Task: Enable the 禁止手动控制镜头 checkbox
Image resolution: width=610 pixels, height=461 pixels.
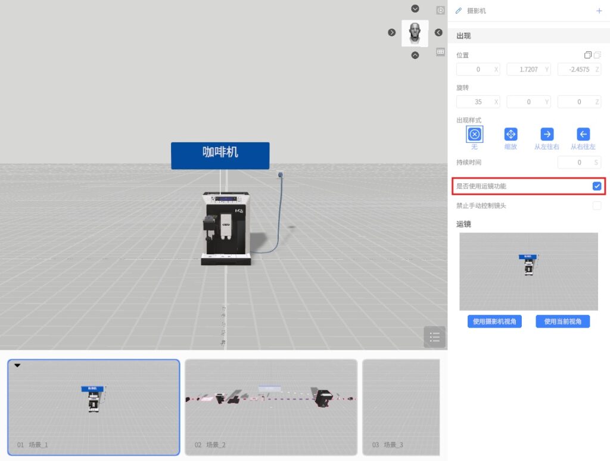Action: click(x=597, y=205)
